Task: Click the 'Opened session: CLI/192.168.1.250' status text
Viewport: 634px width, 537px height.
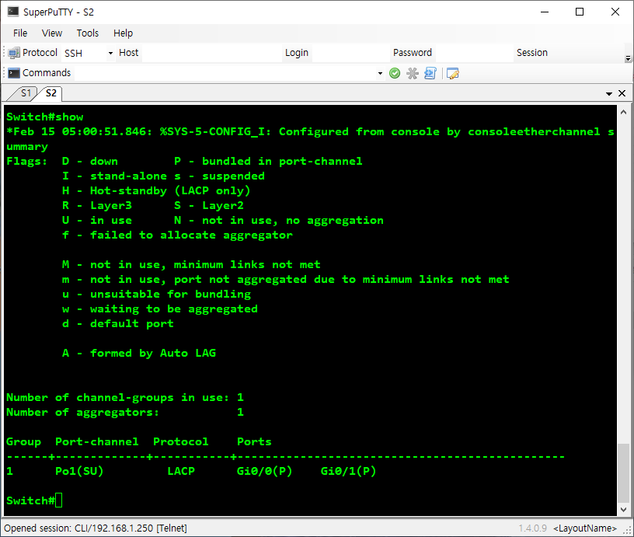Action: pyautogui.click(x=96, y=528)
